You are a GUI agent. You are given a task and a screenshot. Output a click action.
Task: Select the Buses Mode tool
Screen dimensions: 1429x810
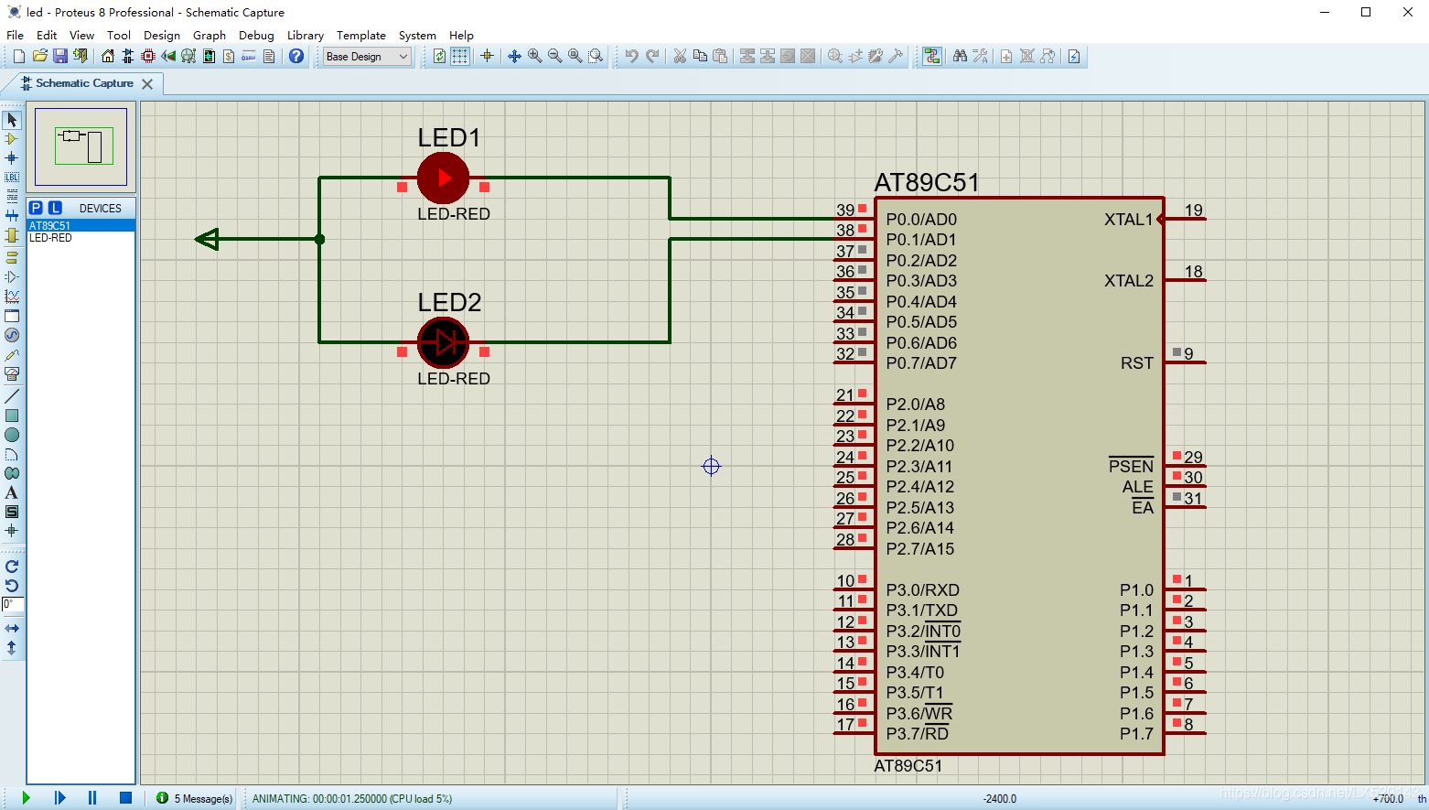coord(12,216)
